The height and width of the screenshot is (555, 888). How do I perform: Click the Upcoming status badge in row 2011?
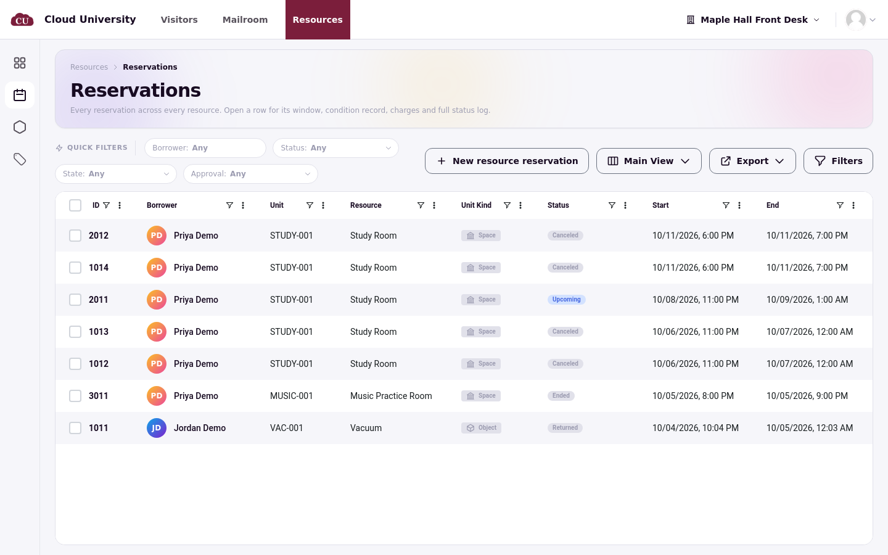(x=567, y=300)
